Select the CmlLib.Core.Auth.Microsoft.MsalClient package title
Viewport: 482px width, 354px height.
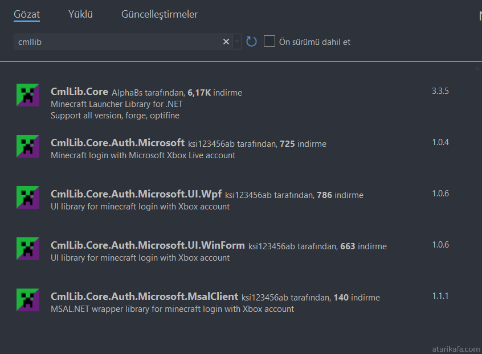pos(144,297)
